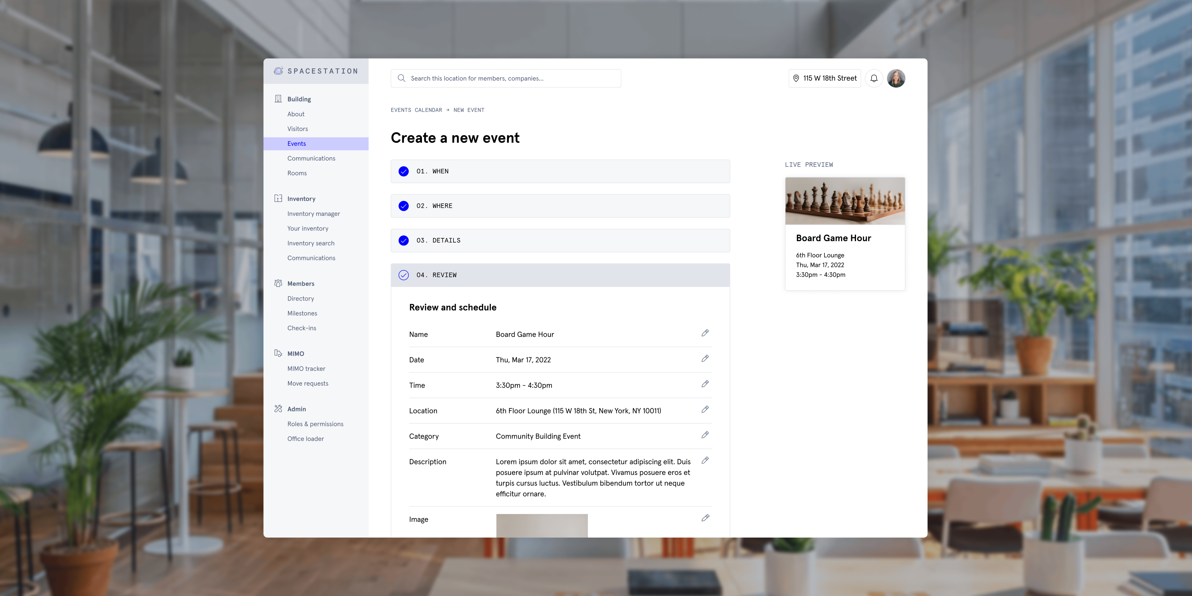The image size is (1192, 596).
Task: Click the Building section heading
Action: click(299, 99)
